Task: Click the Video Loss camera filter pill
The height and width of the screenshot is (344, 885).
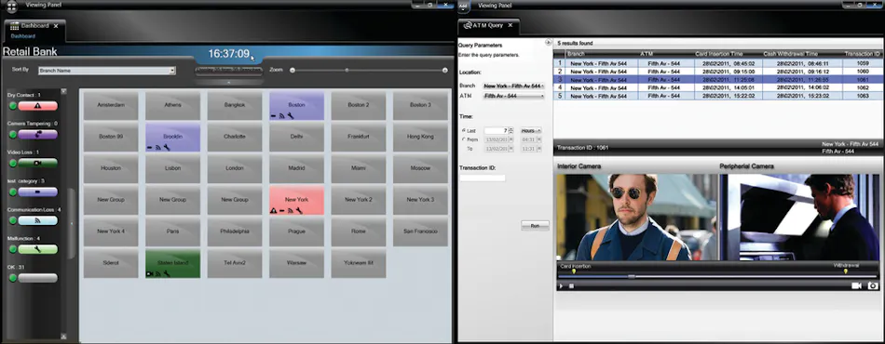Action: click(x=37, y=164)
